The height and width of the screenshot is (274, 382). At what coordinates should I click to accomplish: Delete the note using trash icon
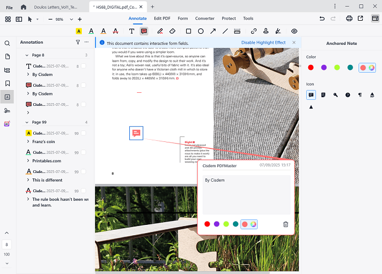[x=285, y=224]
